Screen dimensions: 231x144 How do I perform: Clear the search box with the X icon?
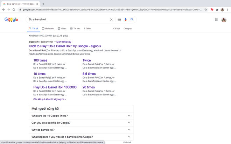coord(111,20)
